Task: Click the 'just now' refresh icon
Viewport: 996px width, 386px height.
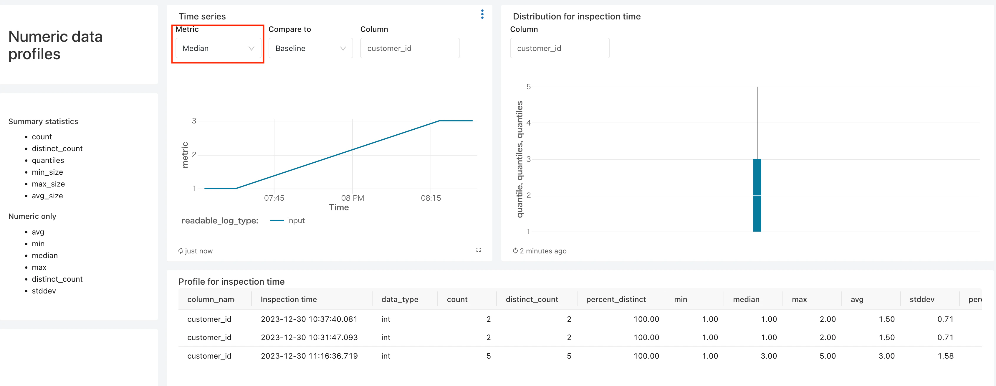Action: (x=181, y=251)
